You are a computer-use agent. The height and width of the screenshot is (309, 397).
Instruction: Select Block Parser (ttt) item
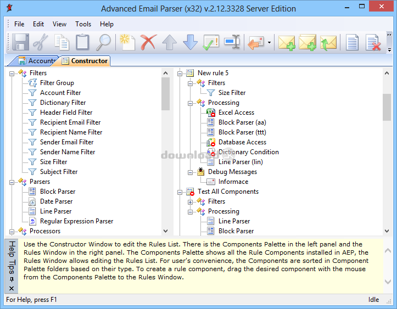point(242,132)
